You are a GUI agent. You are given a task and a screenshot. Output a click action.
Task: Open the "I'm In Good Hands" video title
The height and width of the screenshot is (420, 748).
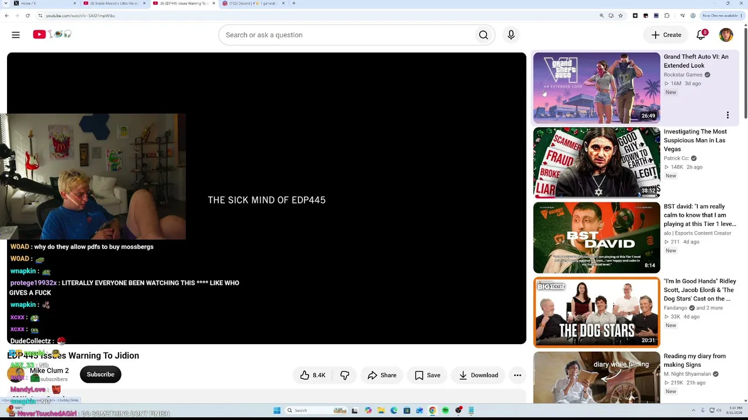700,290
